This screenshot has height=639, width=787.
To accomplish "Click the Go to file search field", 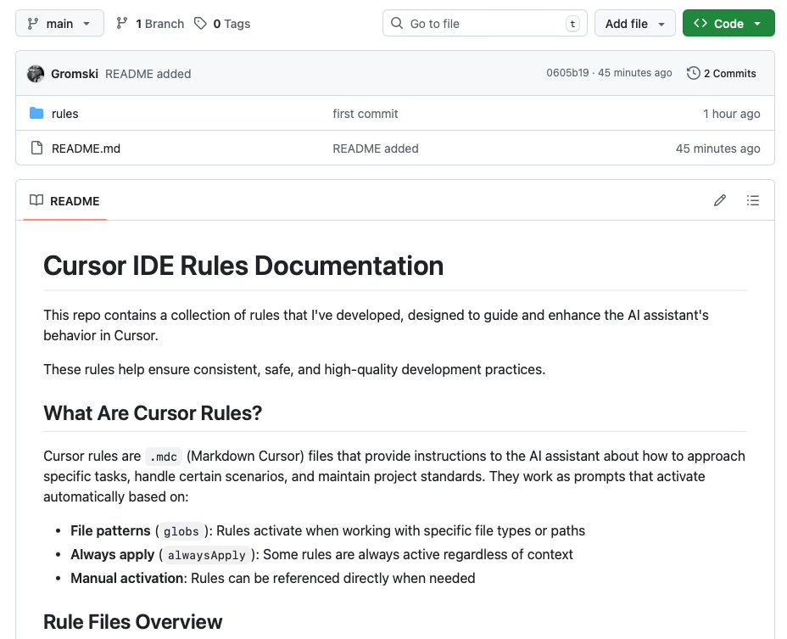I will (x=484, y=24).
